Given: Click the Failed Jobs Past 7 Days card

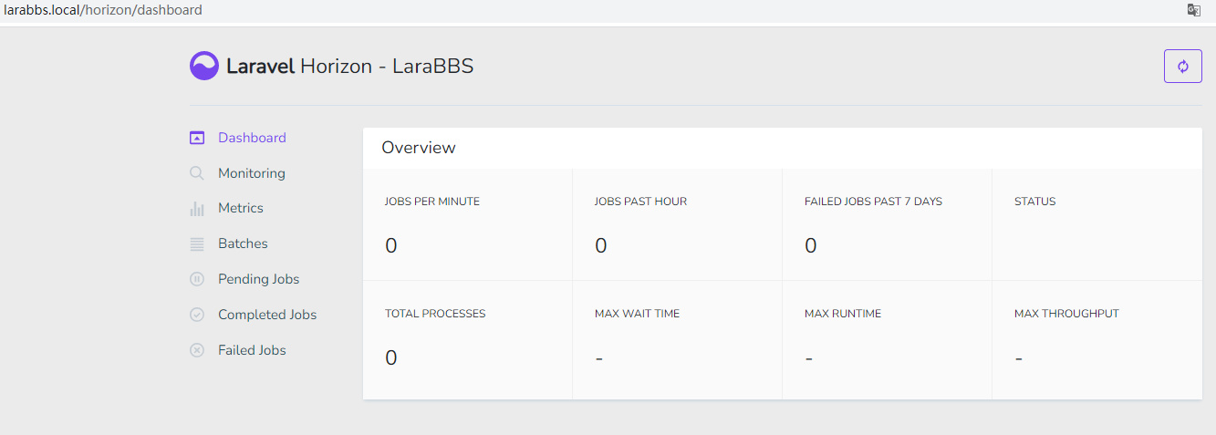Looking at the screenshot, I should point(886,224).
